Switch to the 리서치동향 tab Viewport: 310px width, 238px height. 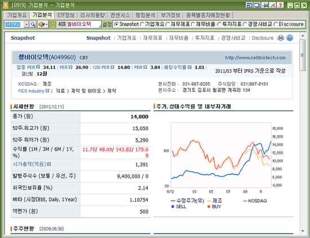pyautogui.click(x=92, y=15)
